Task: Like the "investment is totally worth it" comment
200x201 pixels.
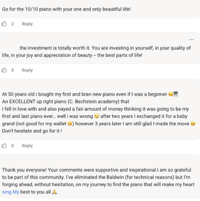Action: 4,70
